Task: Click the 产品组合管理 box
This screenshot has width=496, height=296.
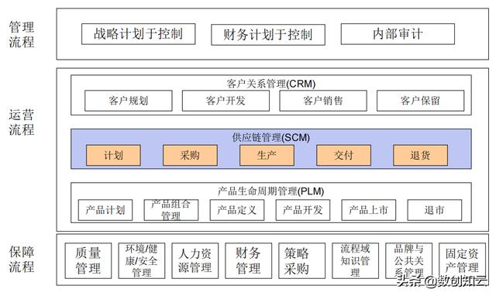Action: pyautogui.click(x=171, y=210)
